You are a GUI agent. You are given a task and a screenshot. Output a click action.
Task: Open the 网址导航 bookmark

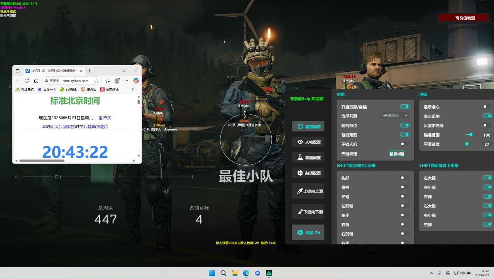pos(24,89)
